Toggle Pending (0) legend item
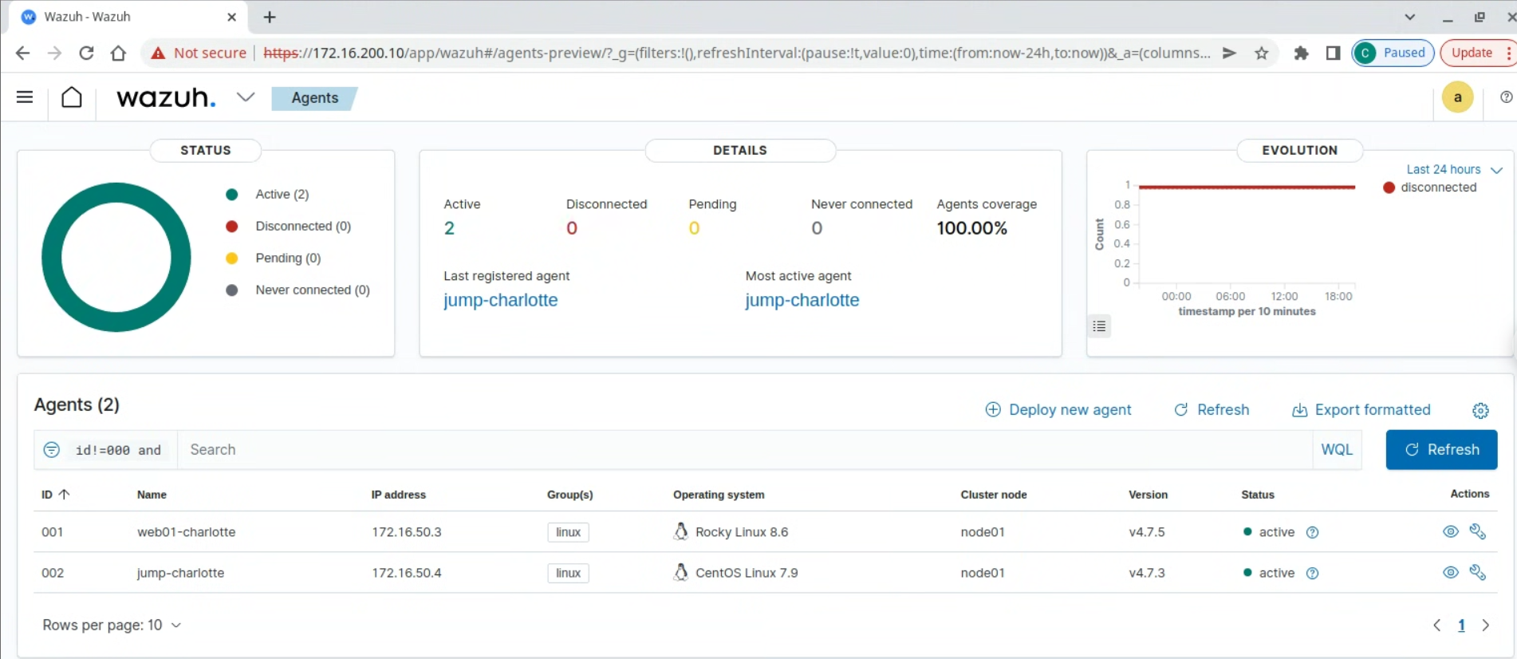 tap(273, 258)
